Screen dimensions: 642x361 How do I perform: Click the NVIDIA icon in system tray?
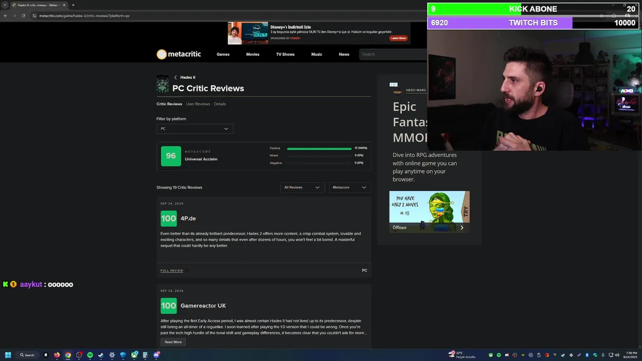point(523,355)
